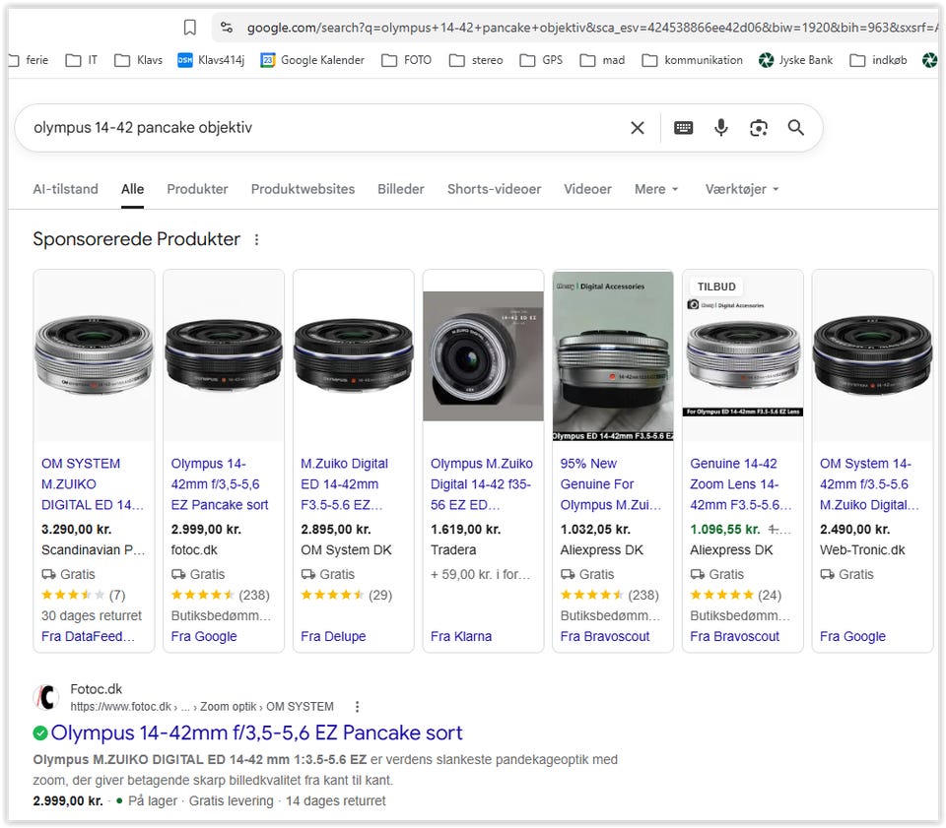Open OM SYSTEM M.ZUIKO DIGITAL ED product link

pyautogui.click(x=92, y=484)
